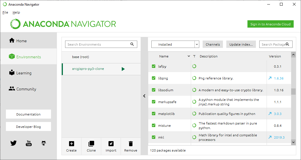The width and height of the screenshot is (301, 160).
Task: Open the GitHub icon link
Action: tap(44, 143)
